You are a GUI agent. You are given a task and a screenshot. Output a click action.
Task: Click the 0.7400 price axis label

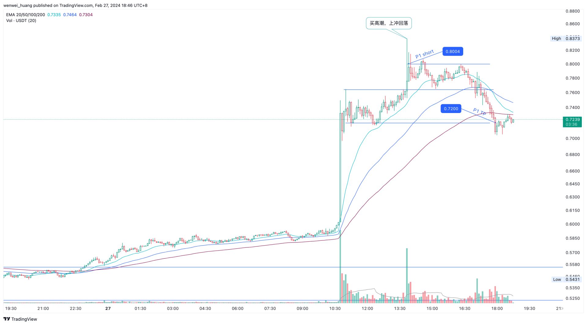point(573,108)
